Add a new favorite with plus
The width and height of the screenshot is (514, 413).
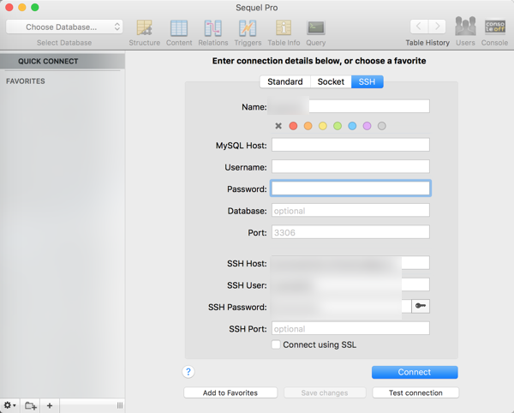[x=50, y=405]
